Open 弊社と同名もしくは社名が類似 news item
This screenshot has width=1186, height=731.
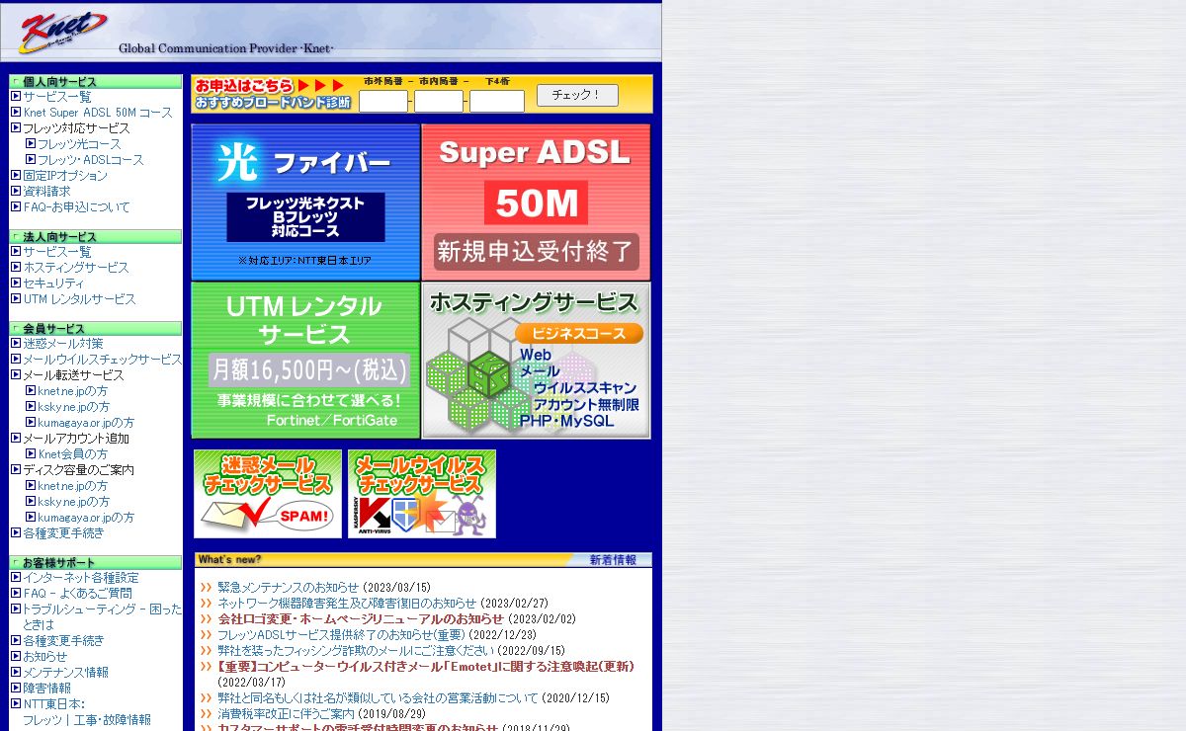(x=378, y=698)
